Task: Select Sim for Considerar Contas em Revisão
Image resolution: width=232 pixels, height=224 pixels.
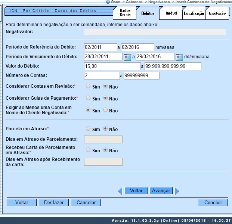Action: tap(88, 86)
